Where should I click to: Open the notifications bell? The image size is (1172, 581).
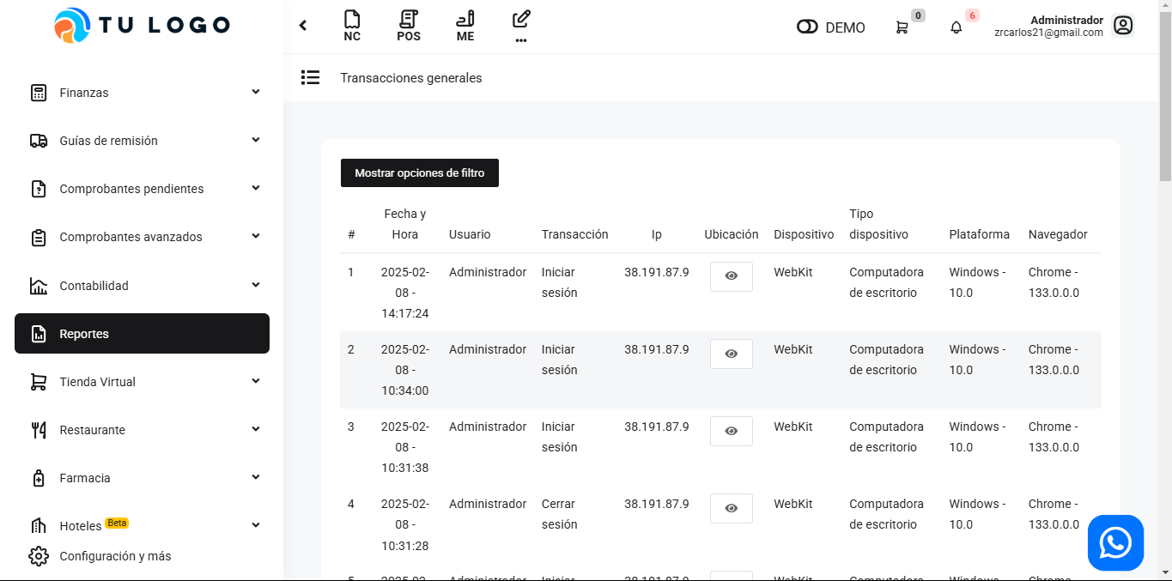(956, 27)
